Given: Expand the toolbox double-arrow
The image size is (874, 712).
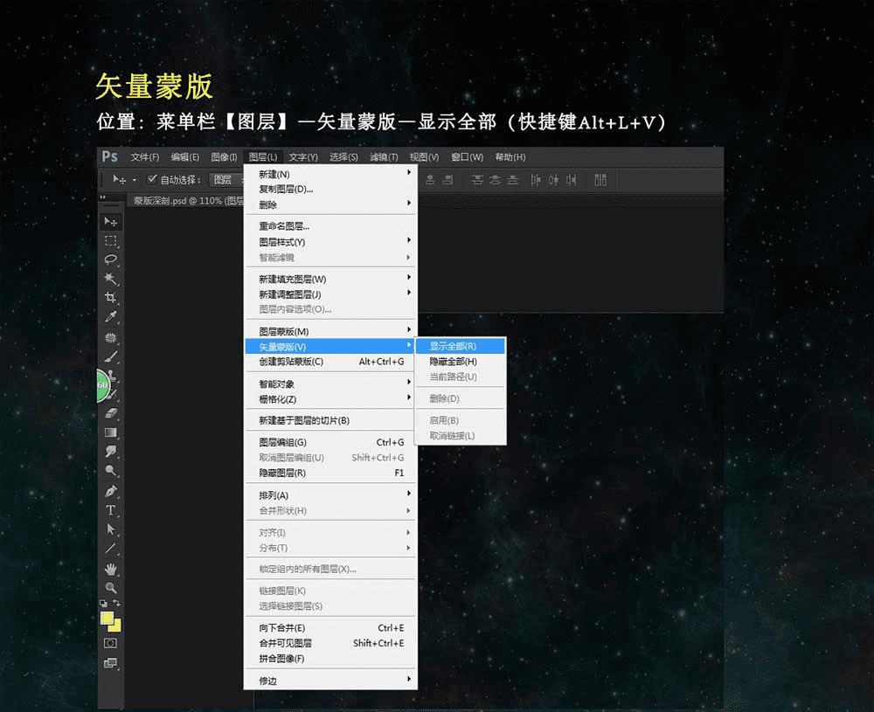Looking at the screenshot, I should 102,197.
